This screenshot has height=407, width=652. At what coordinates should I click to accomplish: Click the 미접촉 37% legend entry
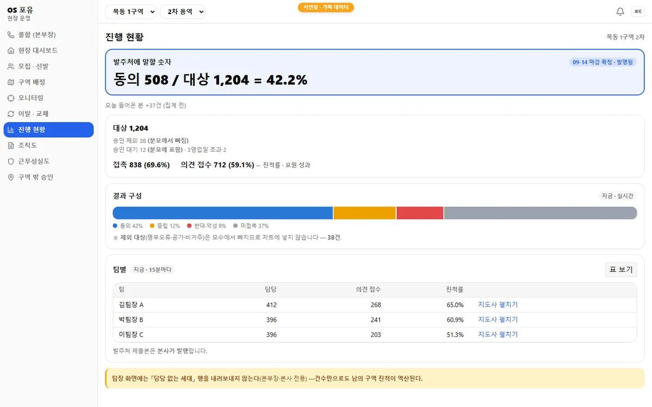[251, 226]
